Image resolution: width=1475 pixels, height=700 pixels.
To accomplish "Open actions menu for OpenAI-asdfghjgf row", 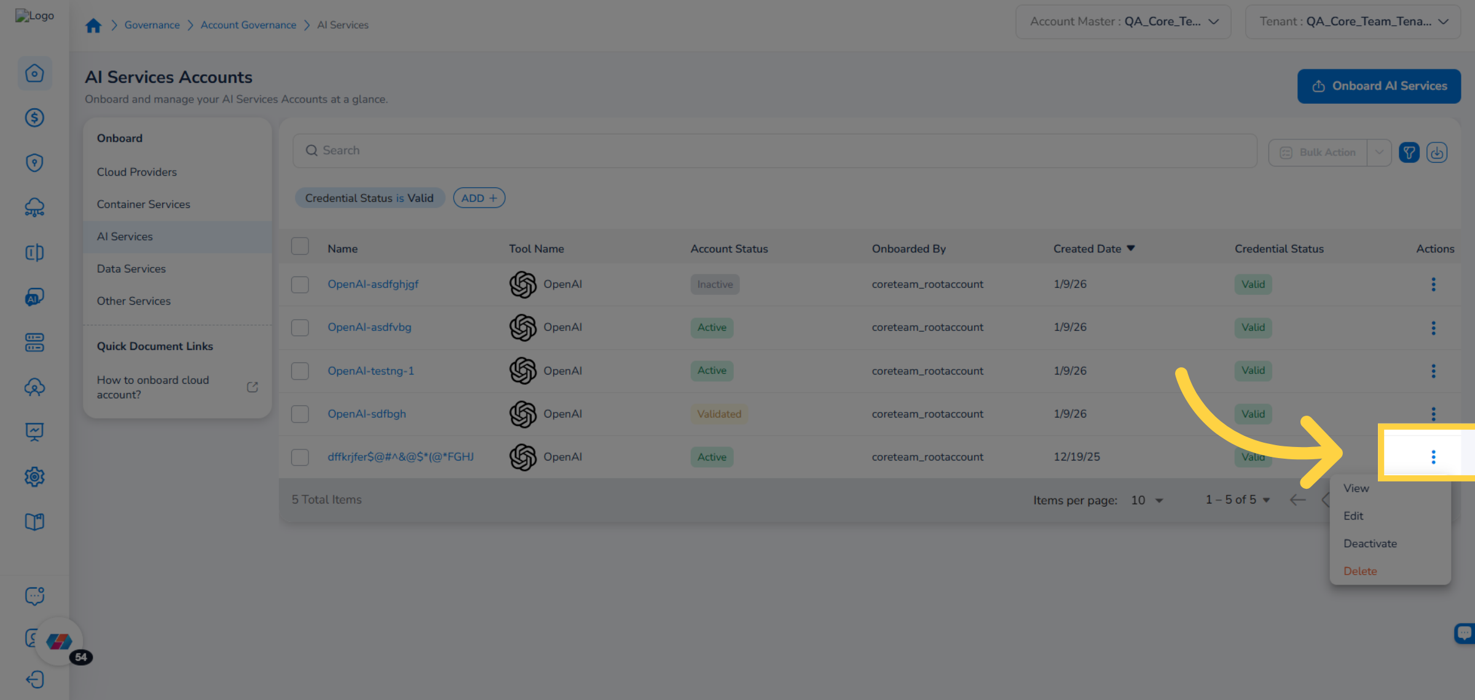I will 1433,284.
